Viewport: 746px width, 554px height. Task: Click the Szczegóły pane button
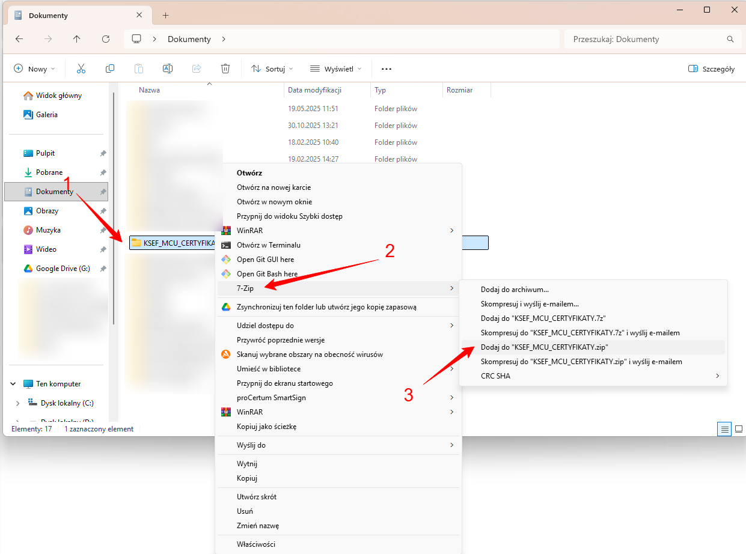tap(712, 68)
